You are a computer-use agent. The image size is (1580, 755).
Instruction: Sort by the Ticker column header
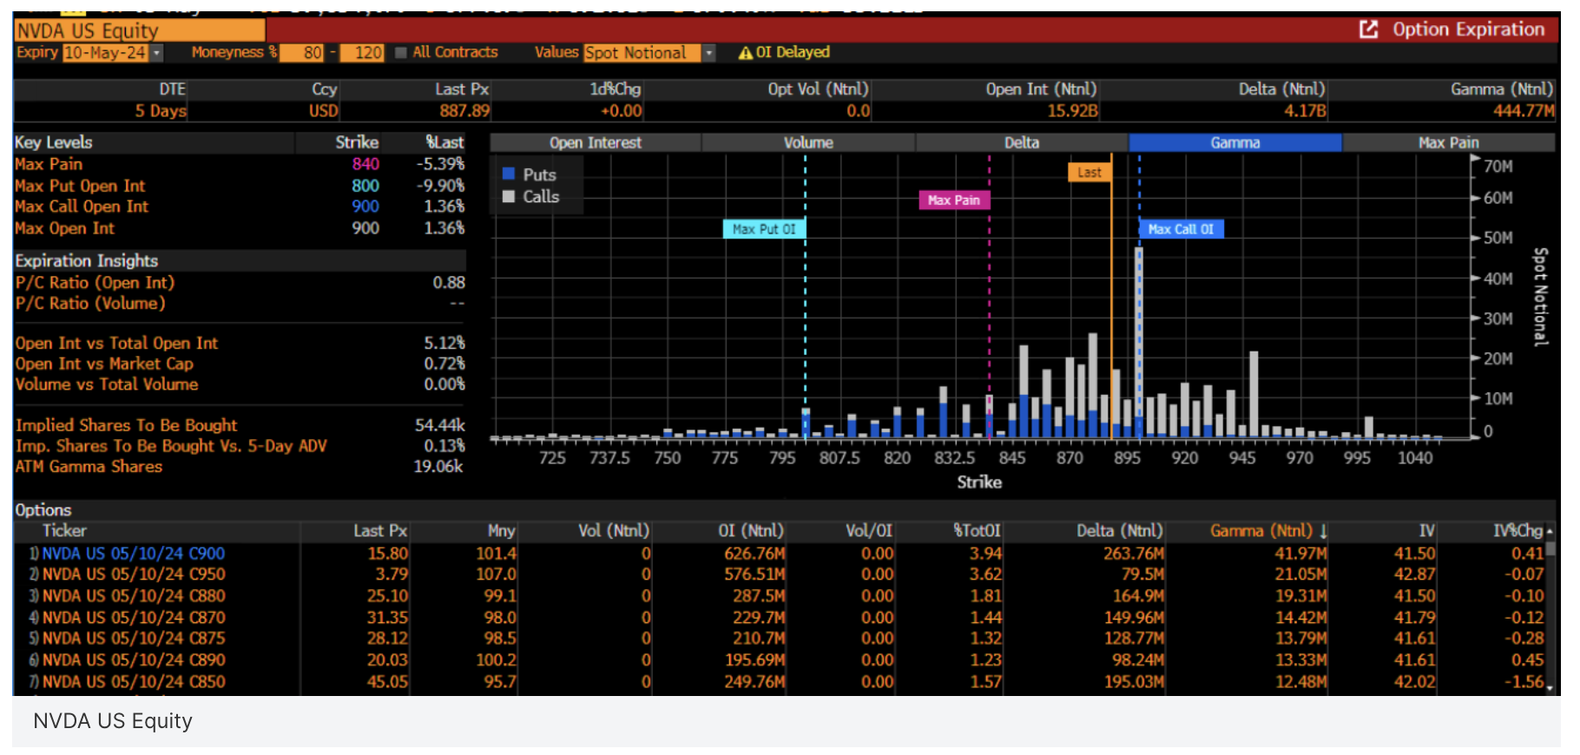65,531
